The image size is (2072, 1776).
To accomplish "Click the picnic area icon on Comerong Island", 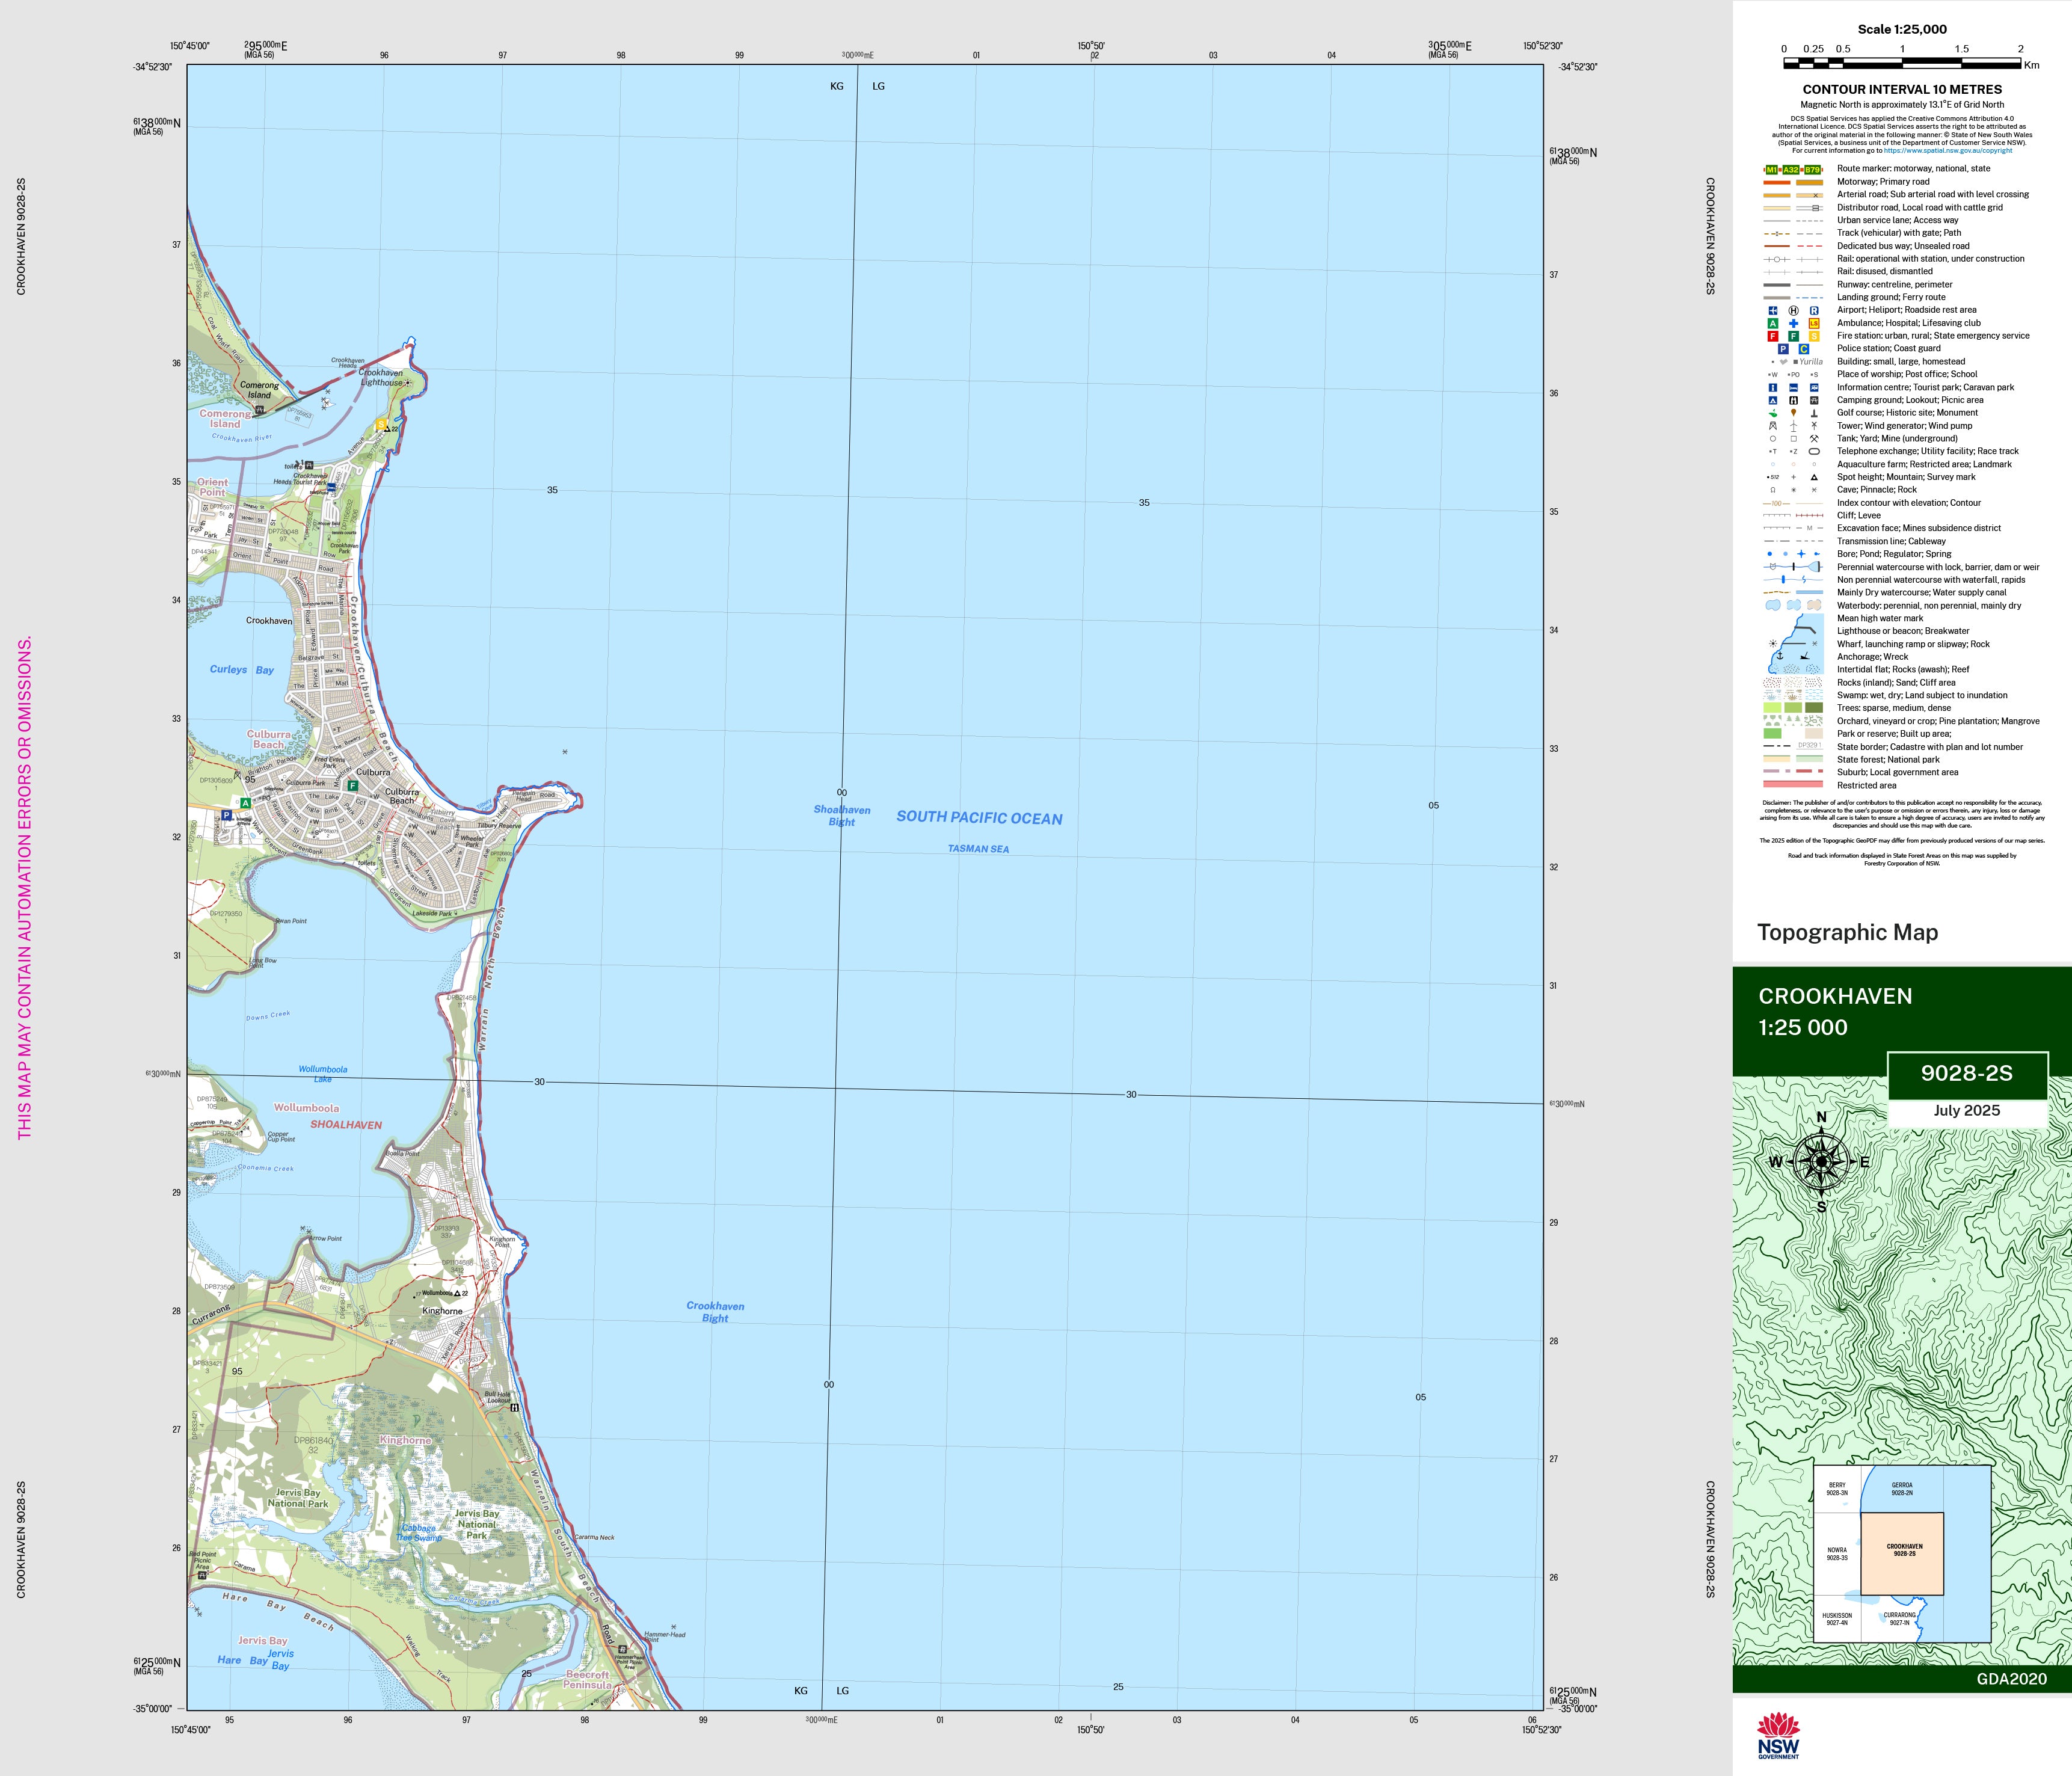I will coord(260,410).
